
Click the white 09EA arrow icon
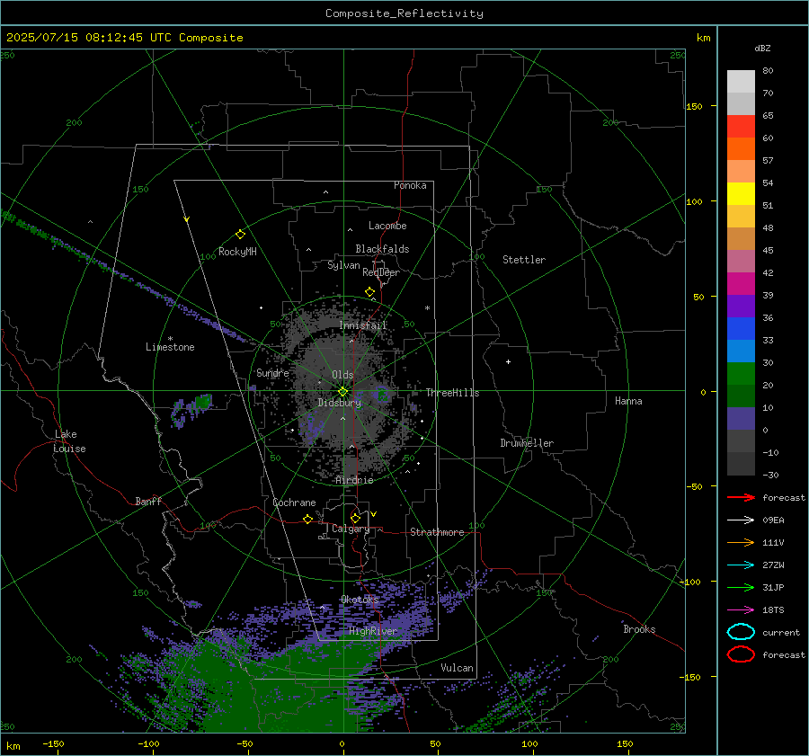741,520
